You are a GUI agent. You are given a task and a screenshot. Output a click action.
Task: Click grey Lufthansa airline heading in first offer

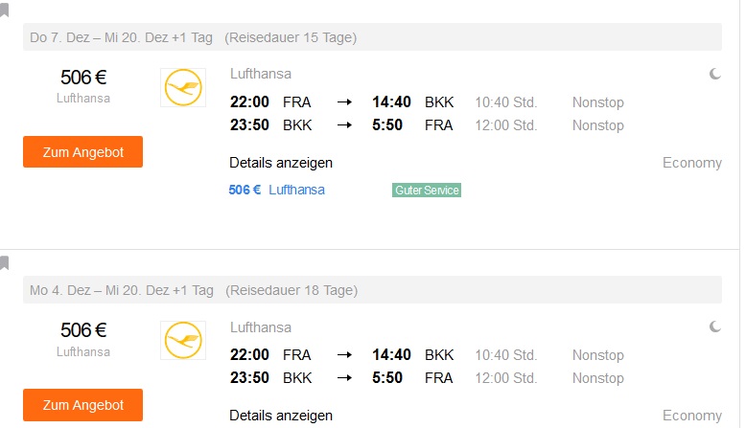tap(261, 74)
